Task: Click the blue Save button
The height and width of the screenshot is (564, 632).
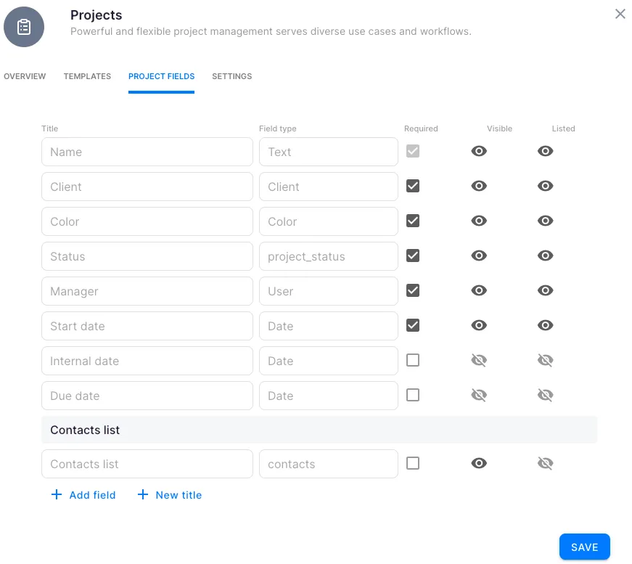Action: 584,547
